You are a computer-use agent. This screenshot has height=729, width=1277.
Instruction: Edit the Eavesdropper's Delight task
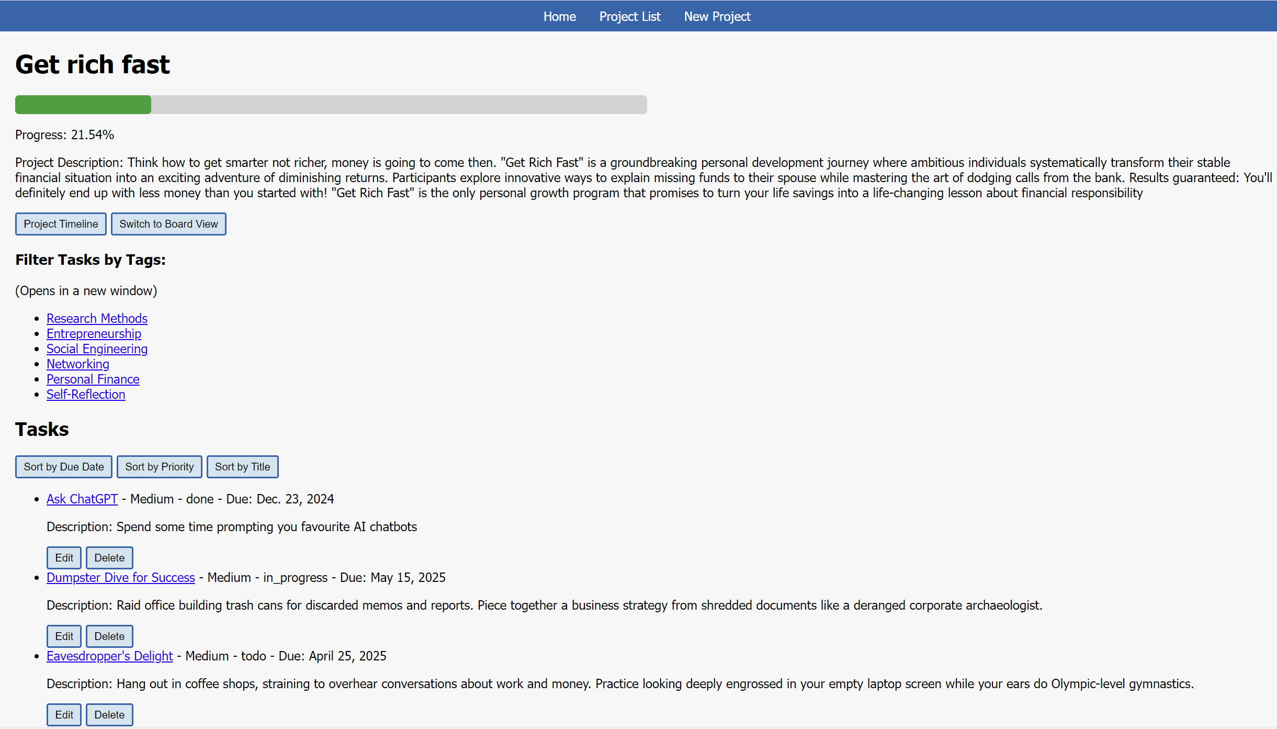[x=64, y=715]
